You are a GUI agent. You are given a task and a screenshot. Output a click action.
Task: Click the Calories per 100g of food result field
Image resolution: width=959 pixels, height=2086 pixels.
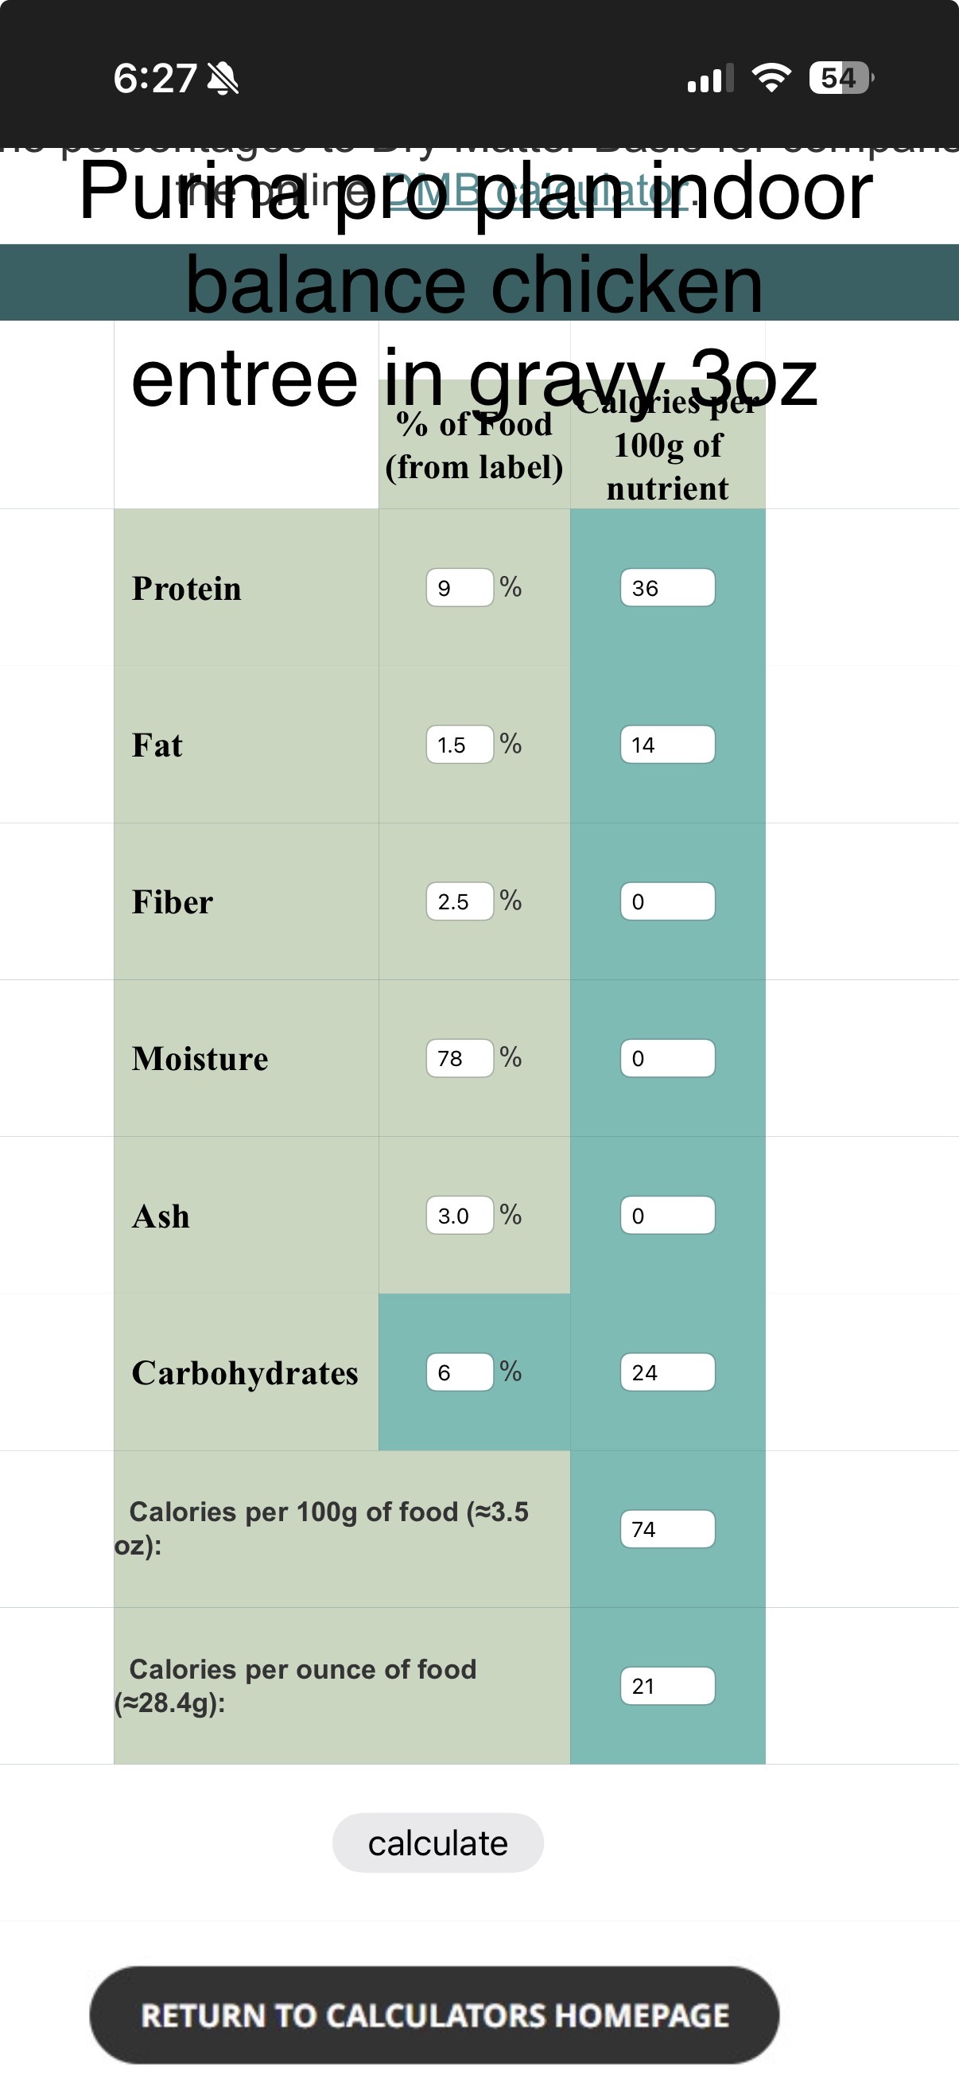668,1529
